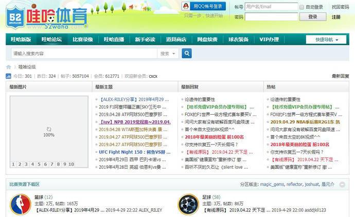Image resolution: width=355 pixels, height=217 pixels.
Task: Click the 注册 link
Action: tap(336, 17)
